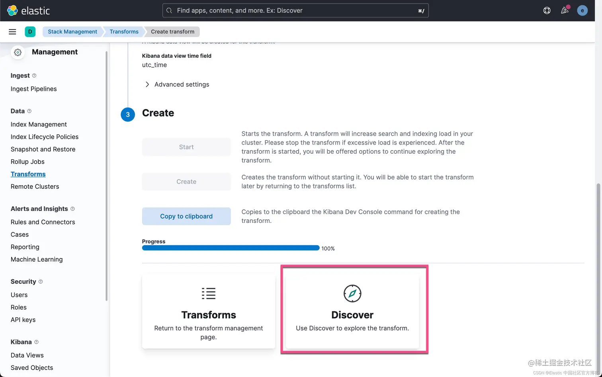Click the Elastic logo
602x377 pixels.
tap(28, 10)
